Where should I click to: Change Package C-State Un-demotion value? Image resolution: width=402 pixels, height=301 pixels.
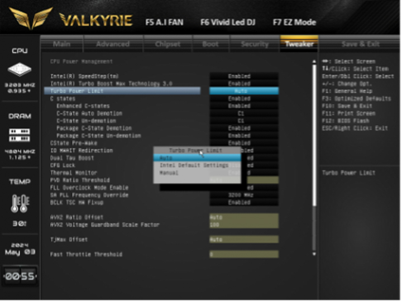pyautogui.click(x=244, y=136)
